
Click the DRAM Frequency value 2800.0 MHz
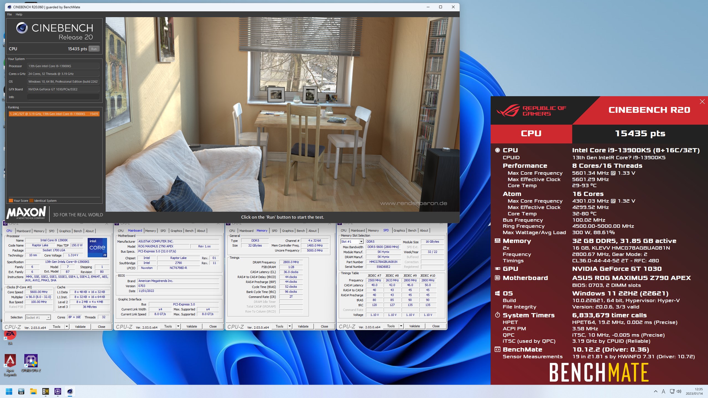coord(291,262)
